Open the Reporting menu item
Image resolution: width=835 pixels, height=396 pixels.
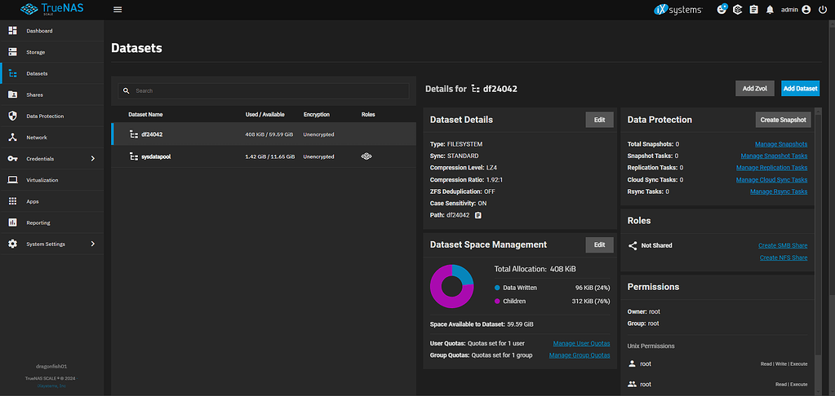52,222
